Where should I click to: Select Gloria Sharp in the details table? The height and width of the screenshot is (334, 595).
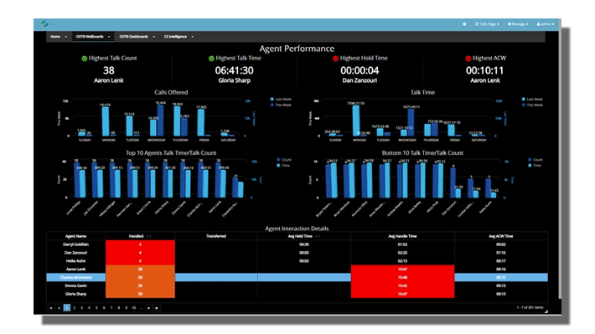(76, 294)
